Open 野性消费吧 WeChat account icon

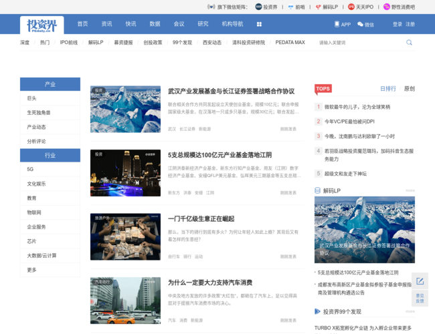pyautogui.click(x=386, y=7)
